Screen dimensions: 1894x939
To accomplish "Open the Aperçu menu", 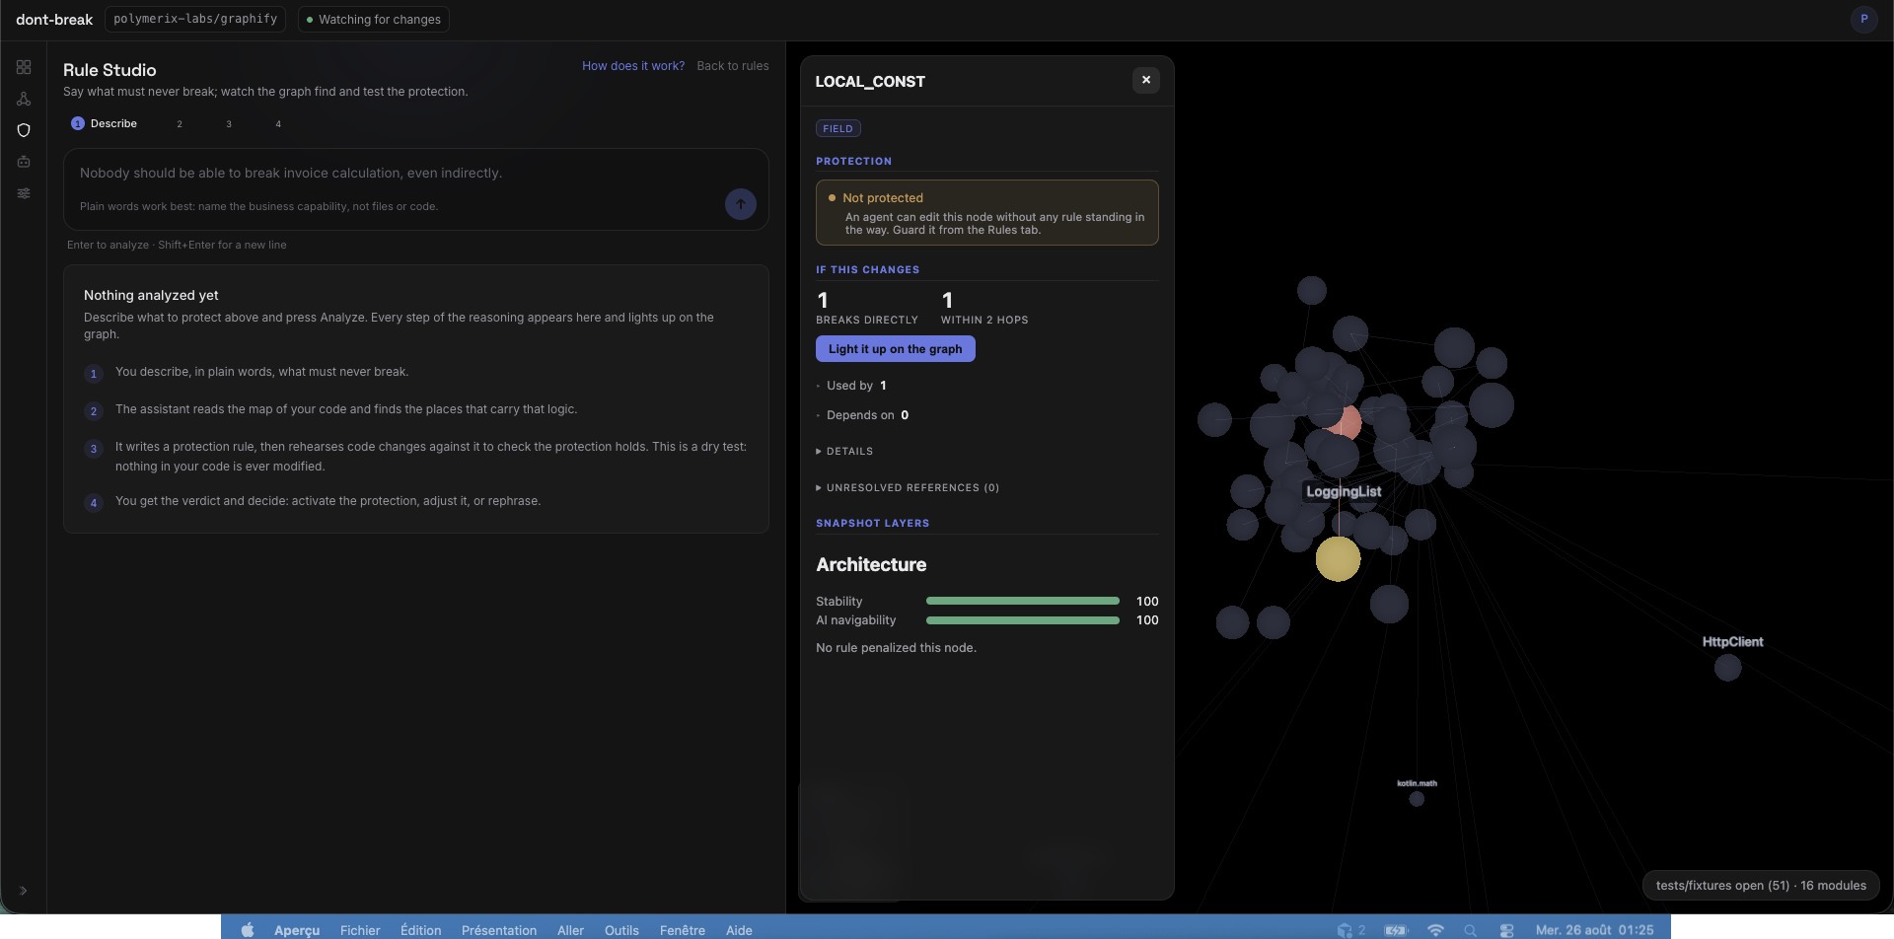I will point(297,930).
